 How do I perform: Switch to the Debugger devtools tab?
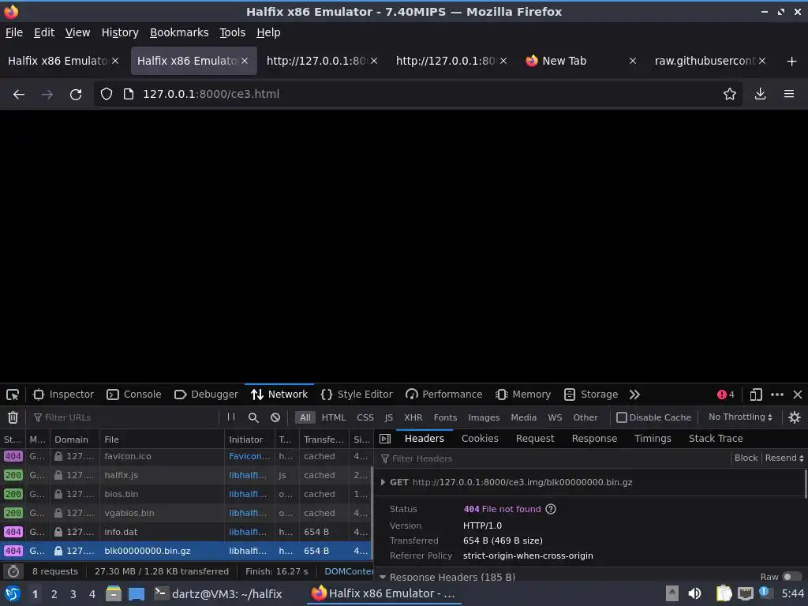[206, 395]
